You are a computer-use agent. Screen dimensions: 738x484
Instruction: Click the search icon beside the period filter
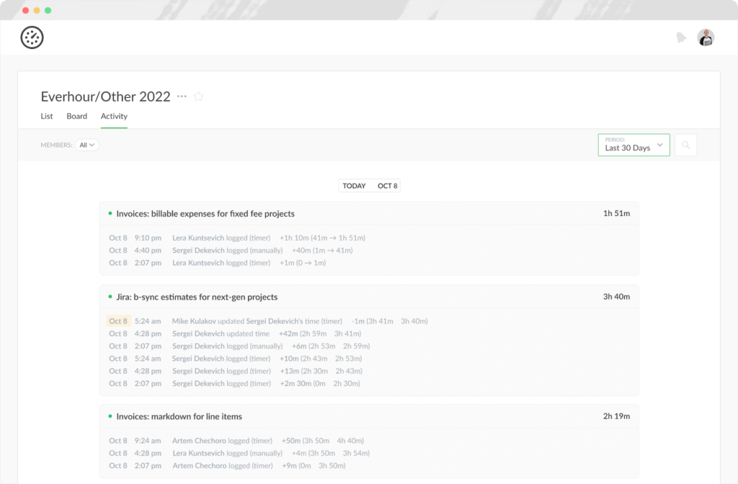685,144
